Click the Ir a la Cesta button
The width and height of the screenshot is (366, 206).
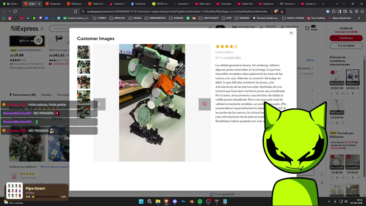346,45
